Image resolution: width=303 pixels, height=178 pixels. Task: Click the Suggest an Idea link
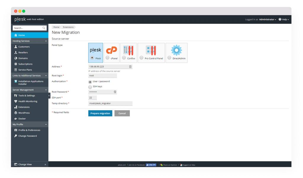(x=189, y=165)
